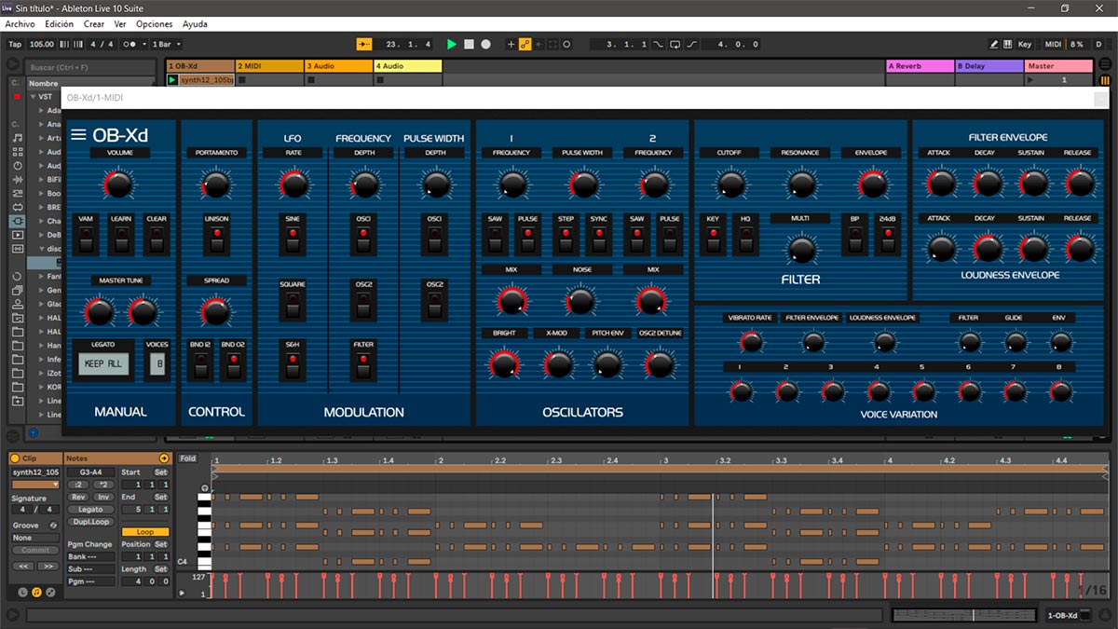Image resolution: width=1118 pixels, height=629 pixels.
Task: Toggle the Automation Arm icon
Action: tap(525, 44)
